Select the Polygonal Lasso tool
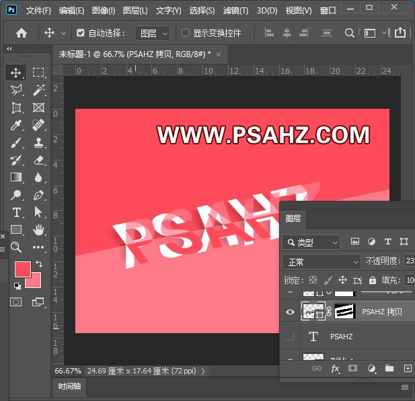Viewport: 415px width, 401px height. pos(16,90)
